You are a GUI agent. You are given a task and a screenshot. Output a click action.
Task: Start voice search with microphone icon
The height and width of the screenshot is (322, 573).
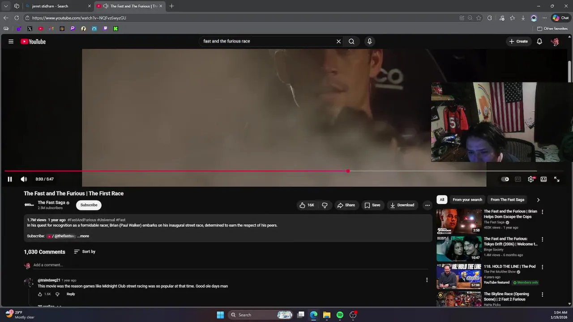click(369, 41)
